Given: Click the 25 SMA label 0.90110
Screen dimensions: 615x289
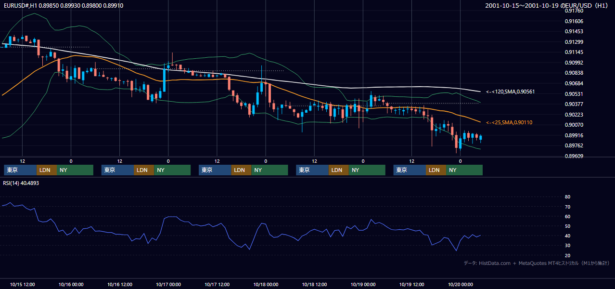Looking at the screenshot, I should 509,123.
